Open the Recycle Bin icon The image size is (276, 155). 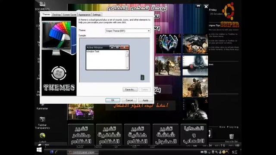pos(232,138)
